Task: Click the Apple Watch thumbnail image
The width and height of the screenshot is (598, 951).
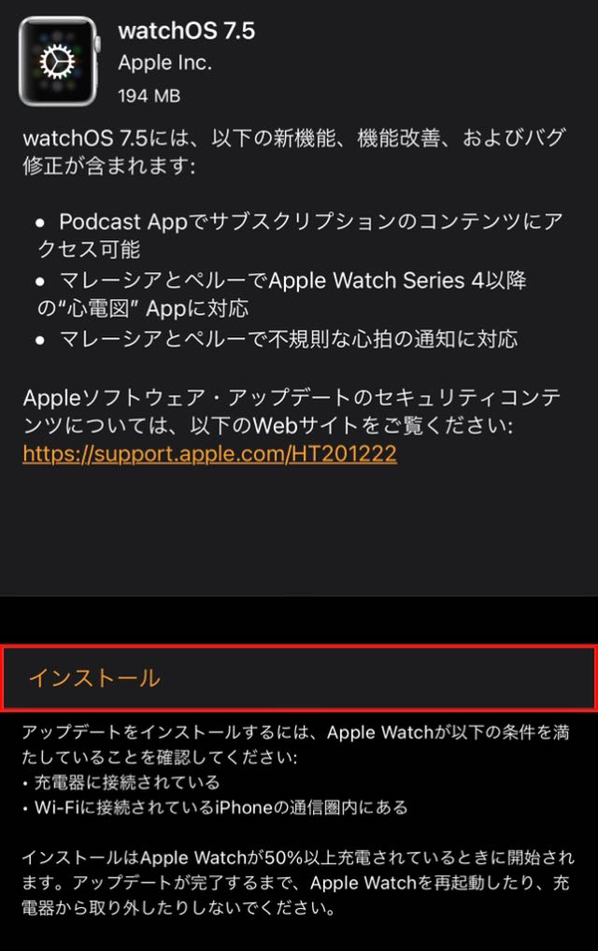Action: point(59,62)
